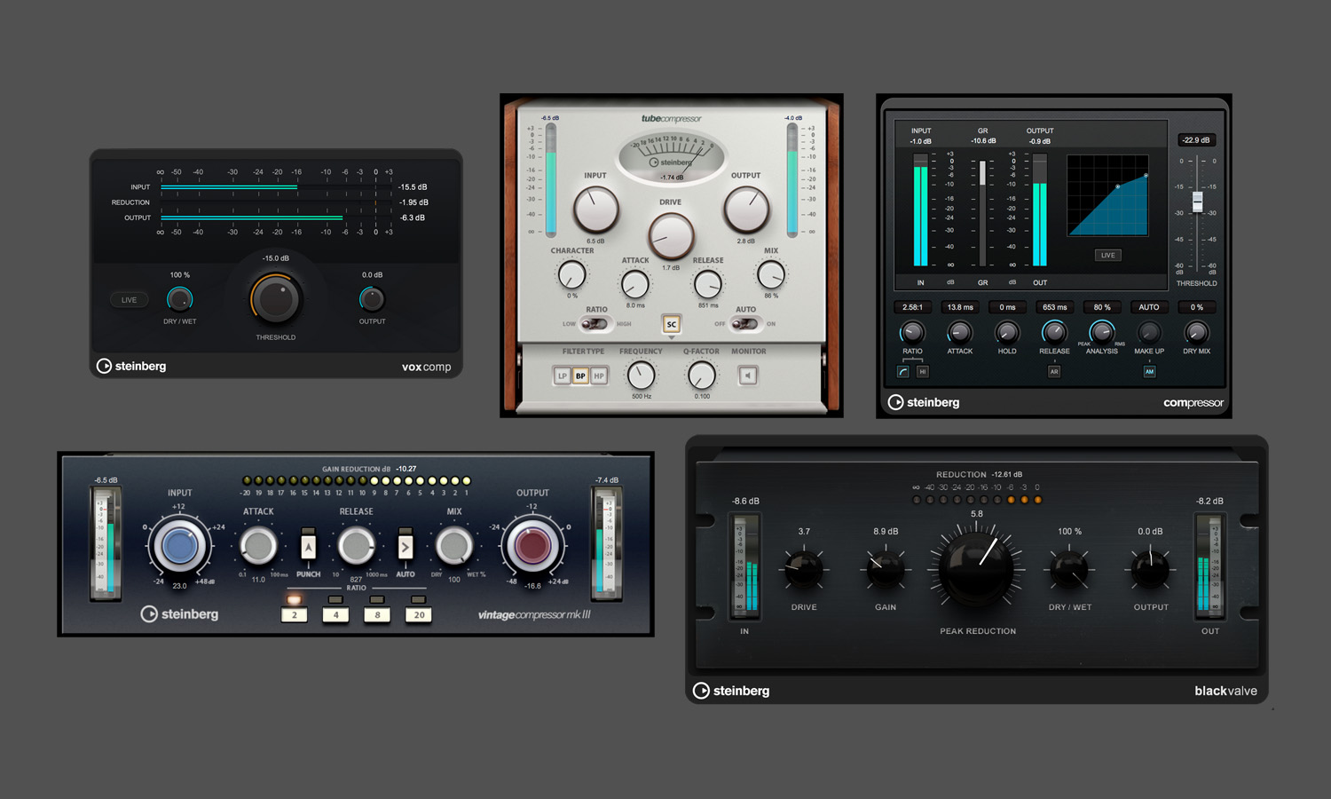1331x799 pixels.
Task: Adjust the Dry Mix knob in Compressor
Action: 1196,333
